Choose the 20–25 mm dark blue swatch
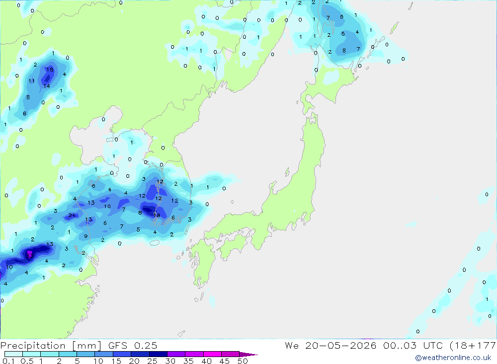The image size is (497, 364). pos(140,354)
